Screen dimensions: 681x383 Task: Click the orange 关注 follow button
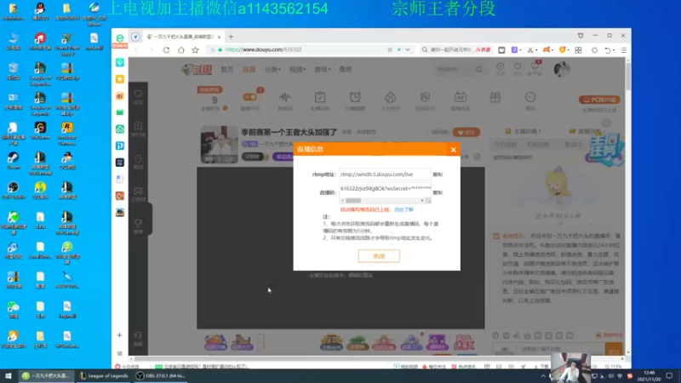[x=466, y=133]
